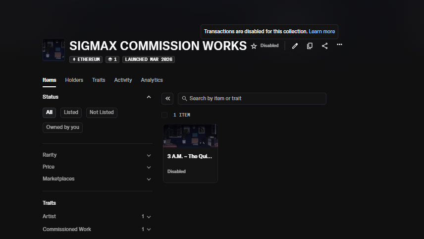Select the Not Listed status filter
The height and width of the screenshot is (239, 424).
pyautogui.click(x=102, y=113)
